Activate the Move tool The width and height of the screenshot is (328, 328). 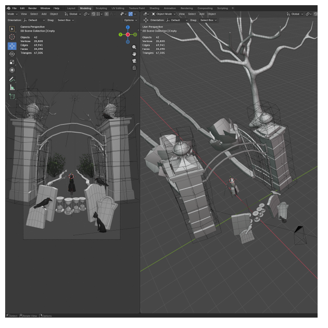coord(12,46)
